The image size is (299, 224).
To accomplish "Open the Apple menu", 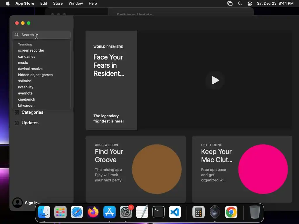I will (8, 3).
